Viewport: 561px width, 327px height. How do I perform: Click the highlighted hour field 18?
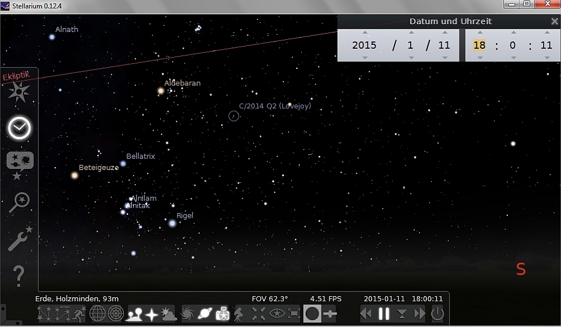480,45
